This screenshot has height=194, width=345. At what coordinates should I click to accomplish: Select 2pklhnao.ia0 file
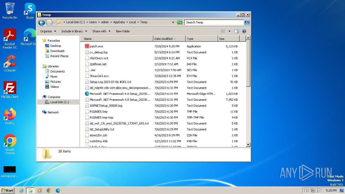[98, 64]
